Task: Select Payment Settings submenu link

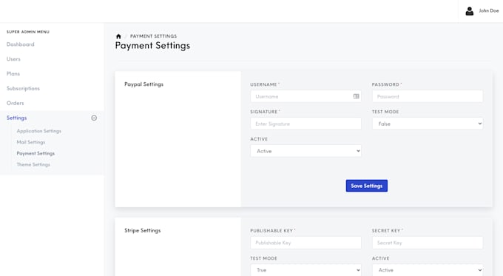Action: coord(36,153)
